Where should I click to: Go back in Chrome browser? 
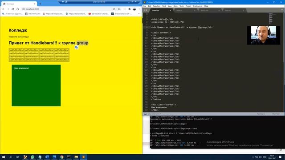click(x=4, y=9)
